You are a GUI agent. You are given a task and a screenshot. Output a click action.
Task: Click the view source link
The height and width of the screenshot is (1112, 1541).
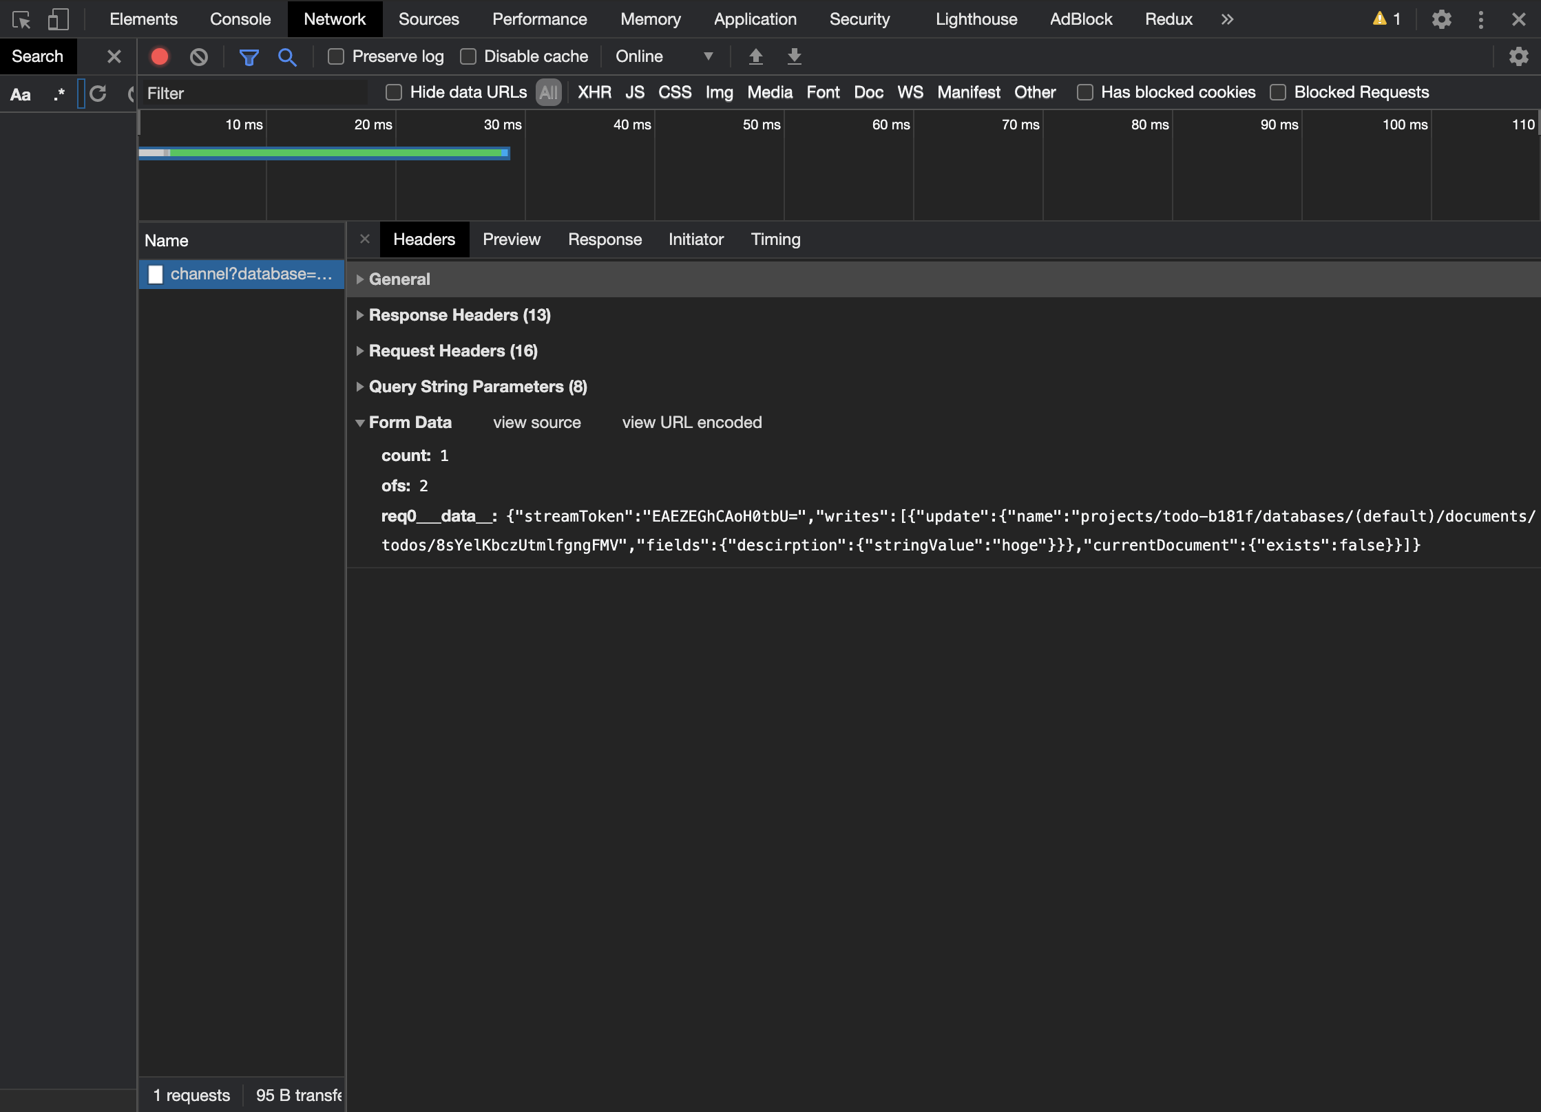click(x=536, y=423)
